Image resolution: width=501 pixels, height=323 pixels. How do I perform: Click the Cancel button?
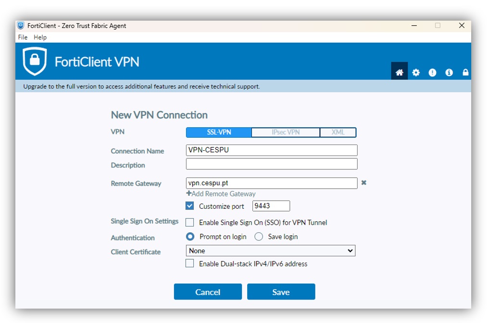coord(208,292)
